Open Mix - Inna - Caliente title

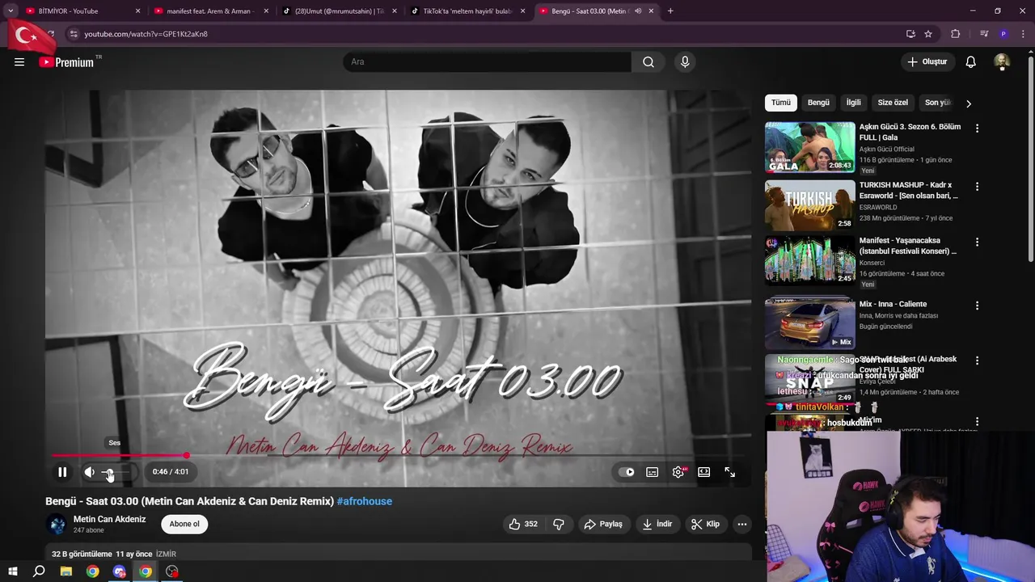[x=893, y=304]
